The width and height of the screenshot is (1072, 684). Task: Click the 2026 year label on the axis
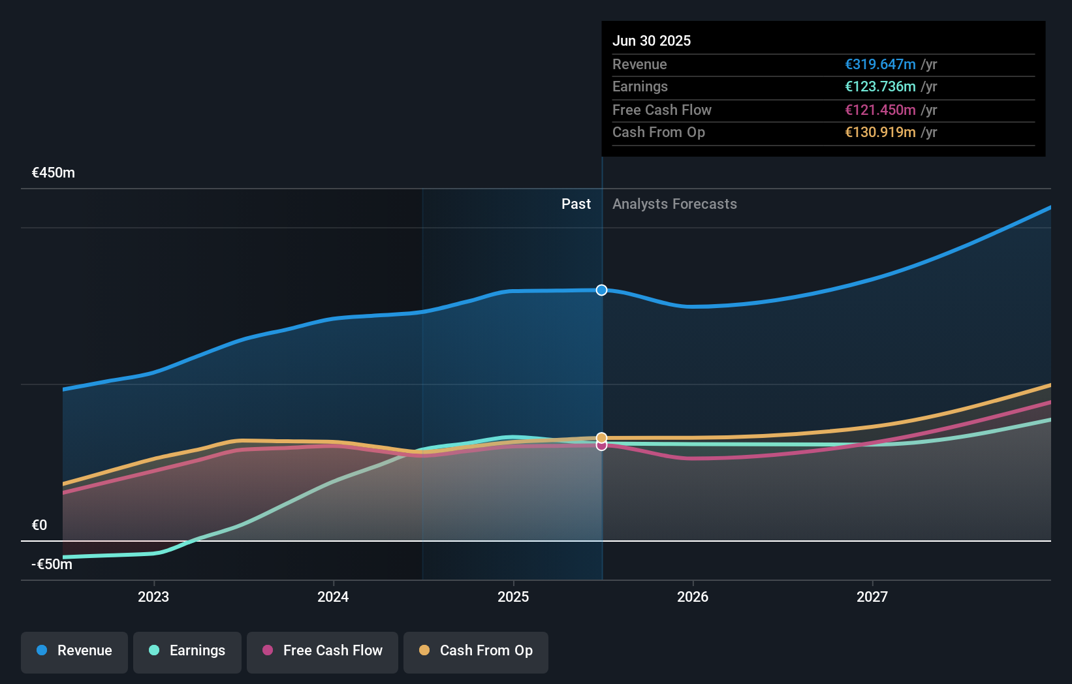click(x=693, y=597)
